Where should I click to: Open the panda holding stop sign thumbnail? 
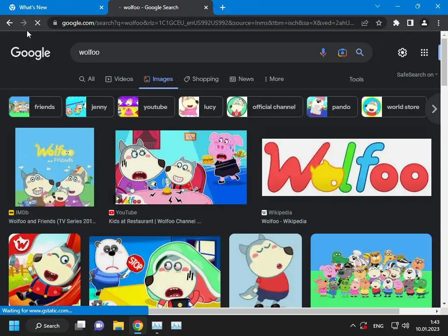coord(154,271)
